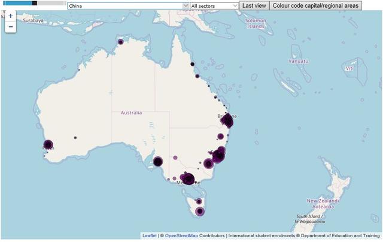The image size is (383, 242).
Task: Select the Adelaide enrolment circle marker
Action: (158, 162)
